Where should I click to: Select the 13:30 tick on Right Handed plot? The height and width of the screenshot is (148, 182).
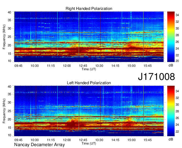tap(99, 66)
